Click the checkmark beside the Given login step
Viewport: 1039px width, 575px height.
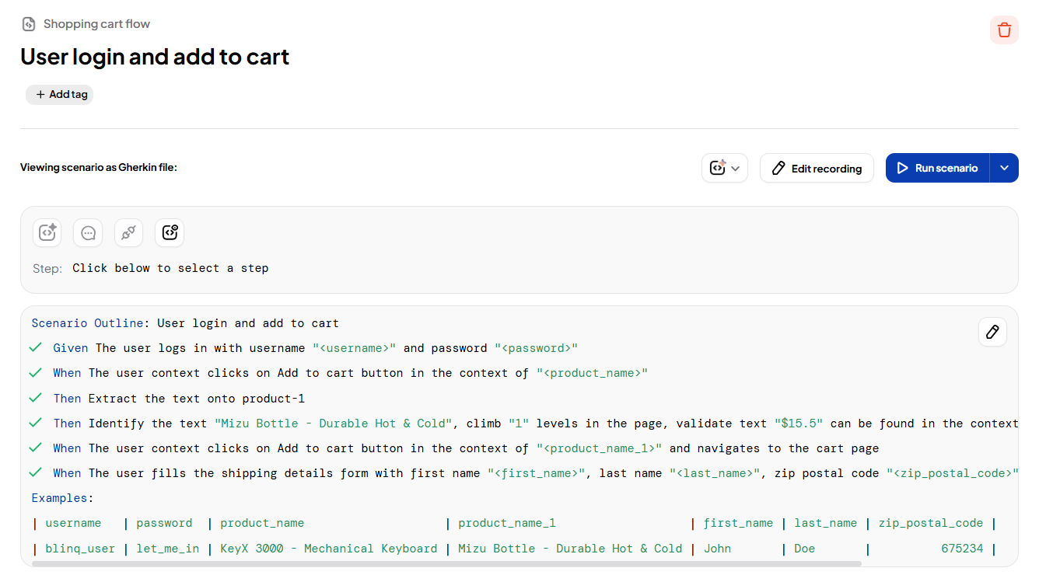click(x=35, y=347)
